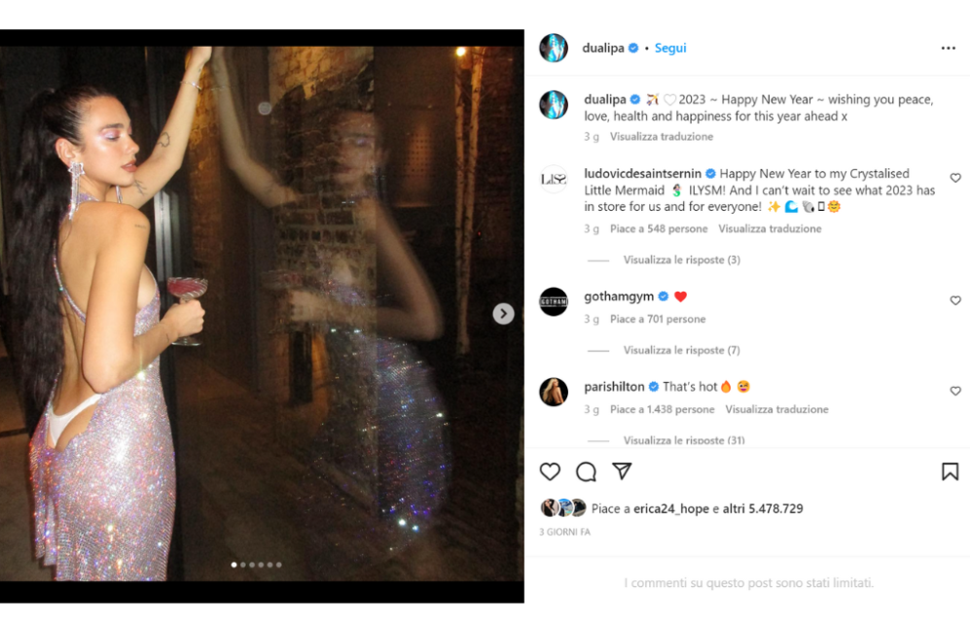Open the comment bubble icon
This screenshot has height=625, width=973.
[x=586, y=471]
